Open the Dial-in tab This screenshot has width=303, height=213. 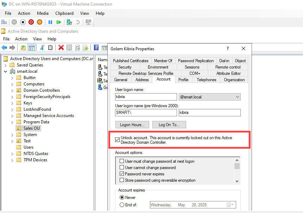pyautogui.click(x=224, y=61)
